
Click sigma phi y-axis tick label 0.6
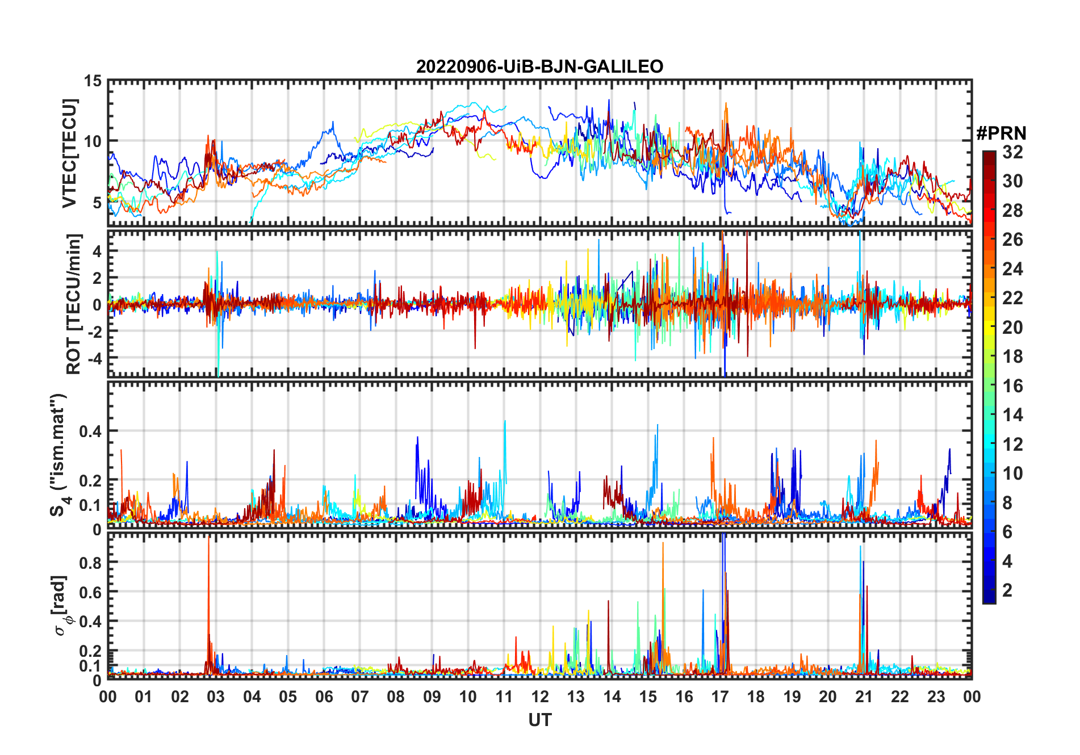[90, 592]
